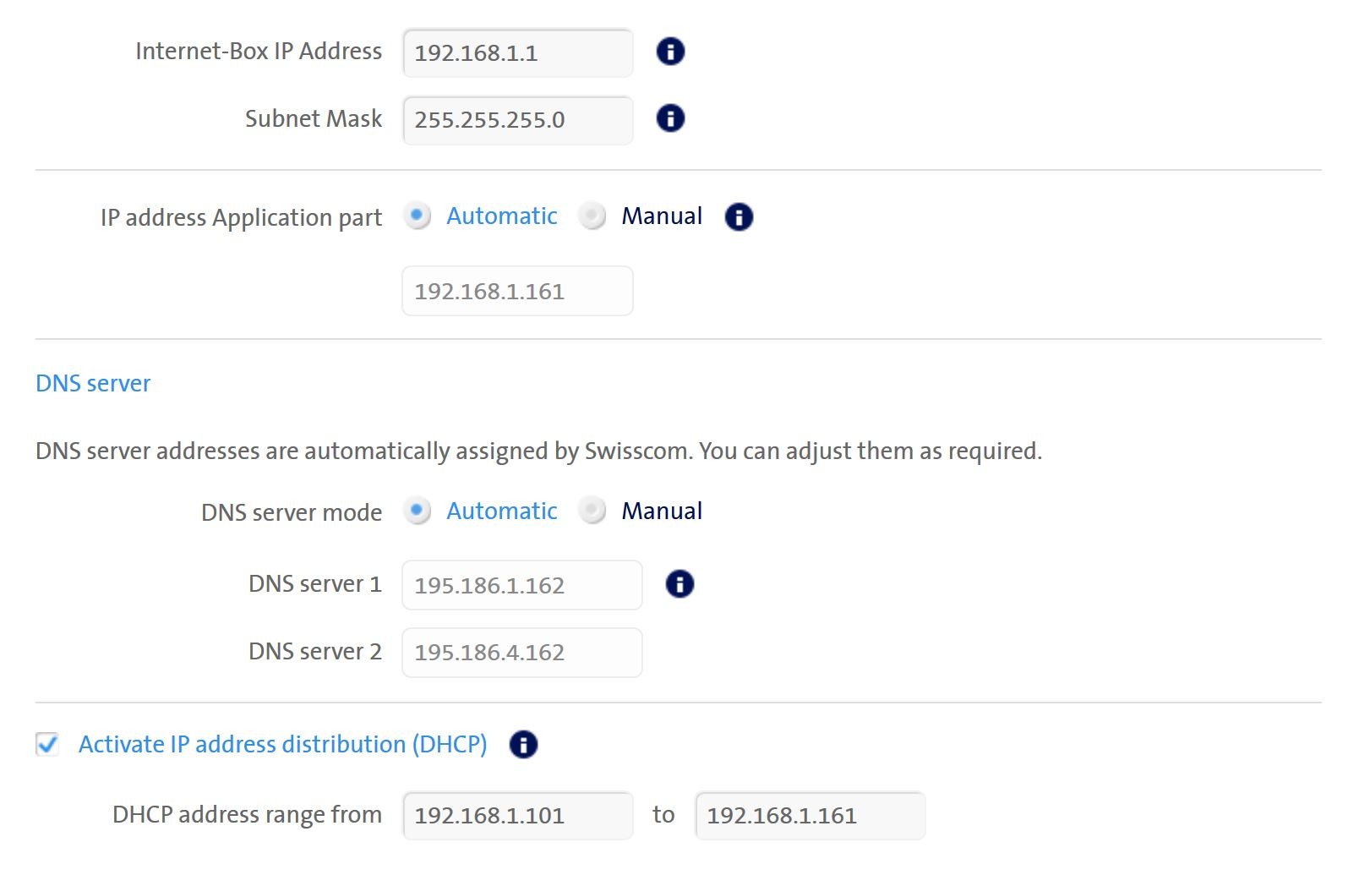1359x886 pixels.
Task: Click the Manual label under DNS server mode
Action: 662,511
